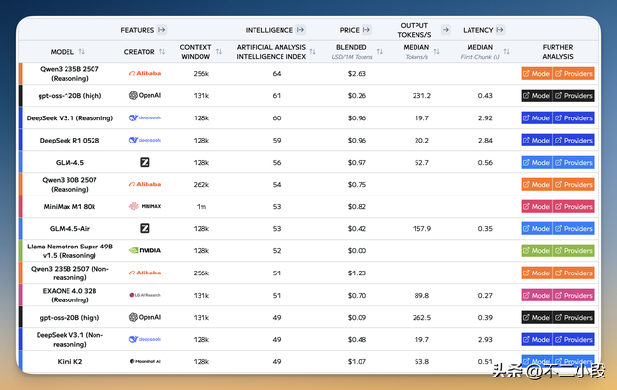Open Providers for gpt-oss-20B (high)

coord(574,317)
